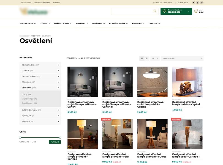Open the YouTube social icon

[x=198, y=2]
